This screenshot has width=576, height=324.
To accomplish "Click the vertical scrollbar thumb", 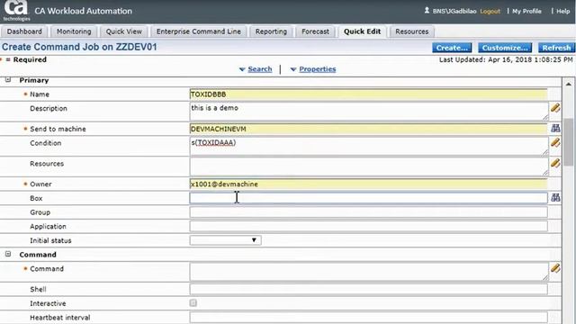I will pos(568,142).
